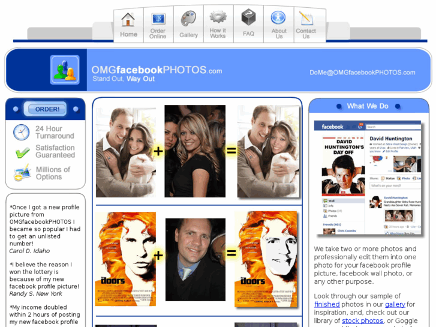Follow the finished link

(x=327, y=304)
